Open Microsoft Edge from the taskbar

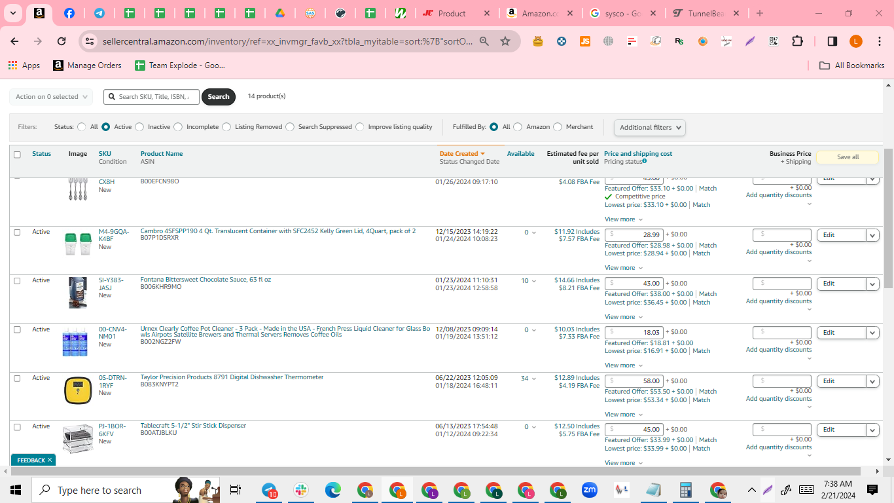coord(333,490)
